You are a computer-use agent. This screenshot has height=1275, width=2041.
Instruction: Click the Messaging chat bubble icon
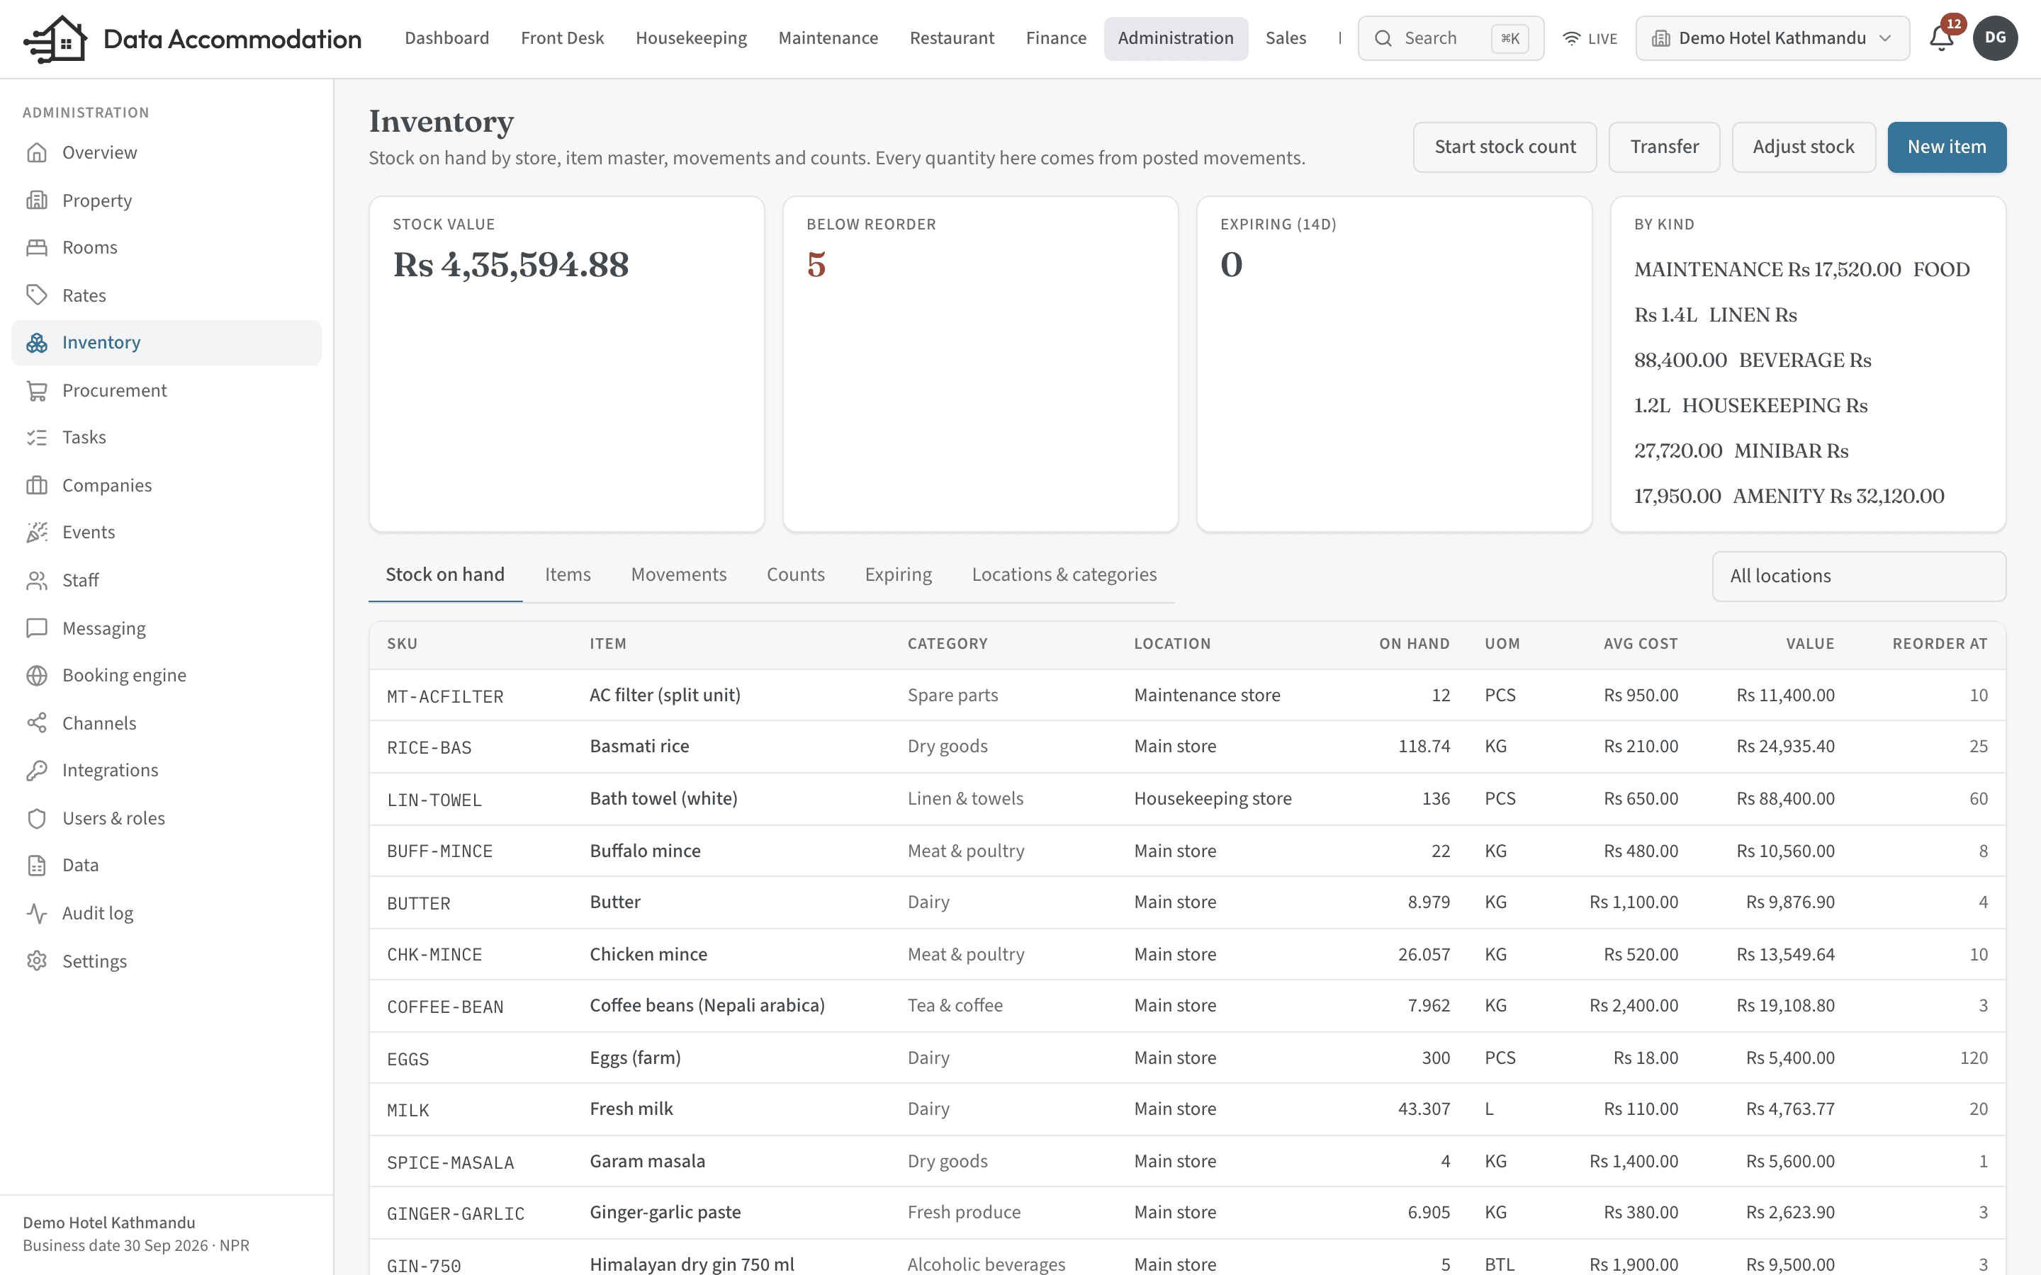pos(36,628)
